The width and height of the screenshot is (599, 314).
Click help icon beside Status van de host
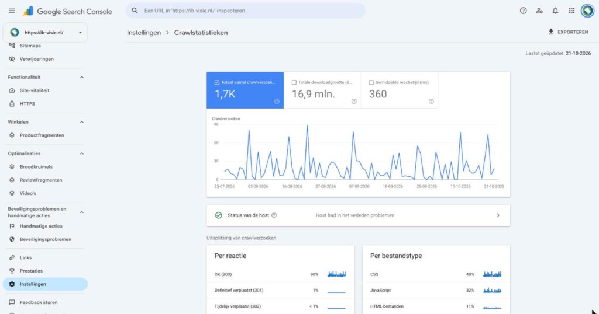coord(274,215)
